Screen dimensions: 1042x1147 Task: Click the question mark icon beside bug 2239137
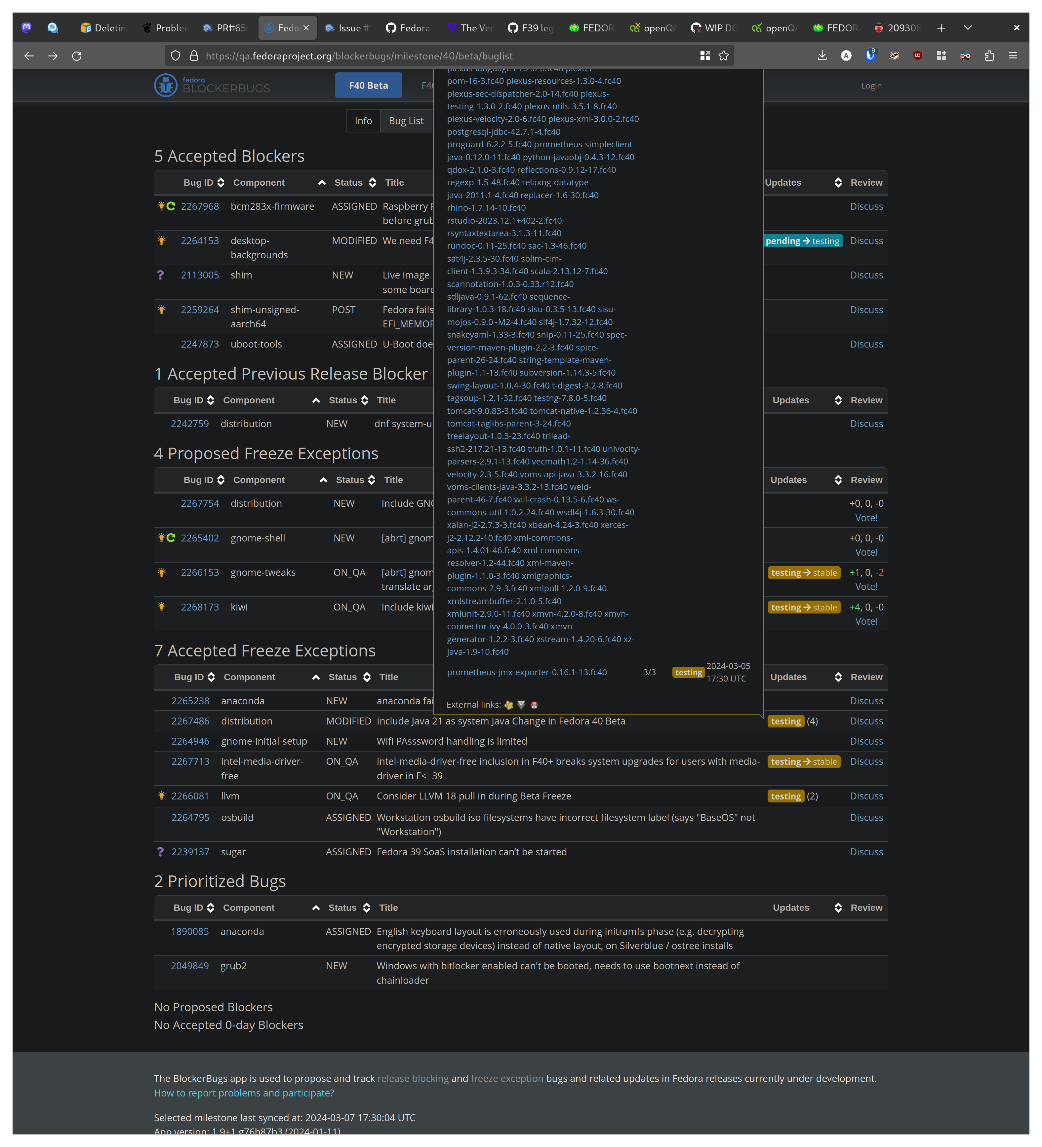coord(161,852)
